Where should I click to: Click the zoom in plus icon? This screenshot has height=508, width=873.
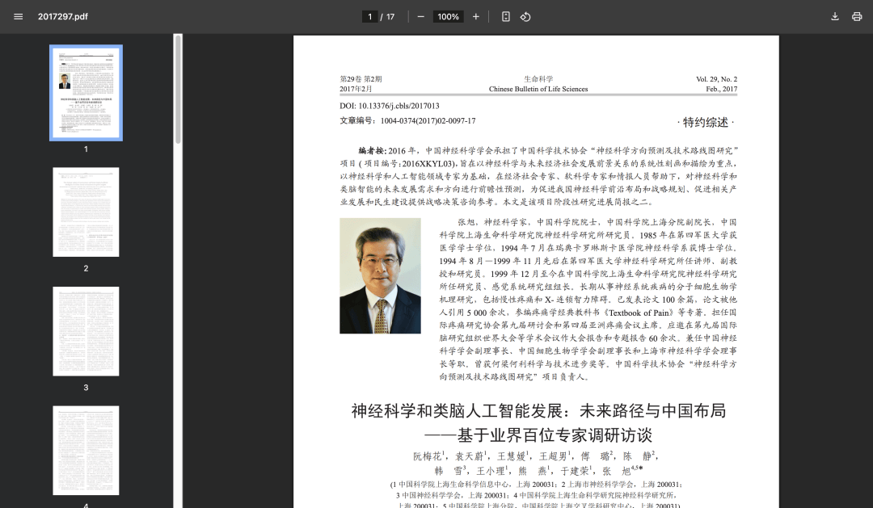click(475, 17)
